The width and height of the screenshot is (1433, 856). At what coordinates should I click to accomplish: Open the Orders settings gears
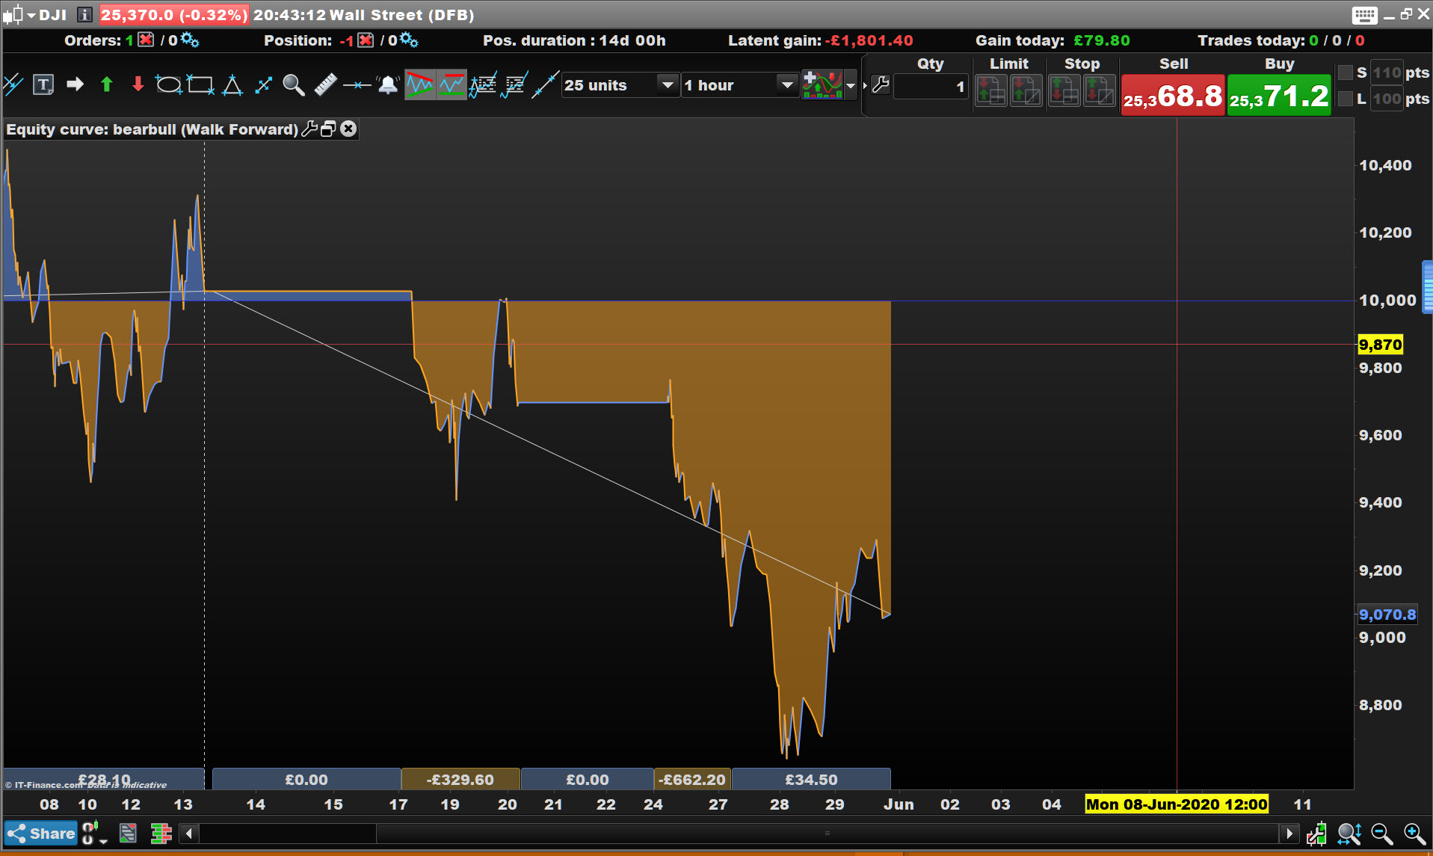[x=190, y=40]
